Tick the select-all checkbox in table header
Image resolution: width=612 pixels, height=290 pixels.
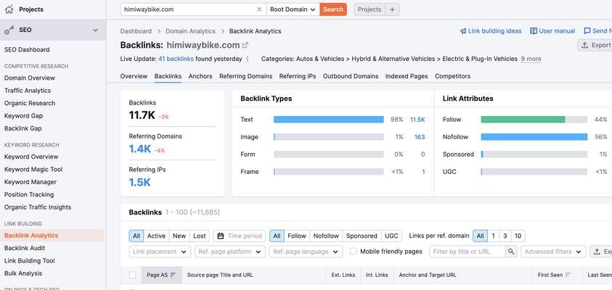[132, 275]
